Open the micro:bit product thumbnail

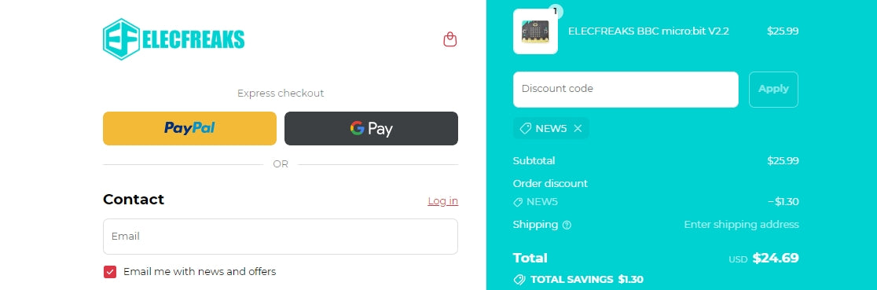(x=535, y=31)
